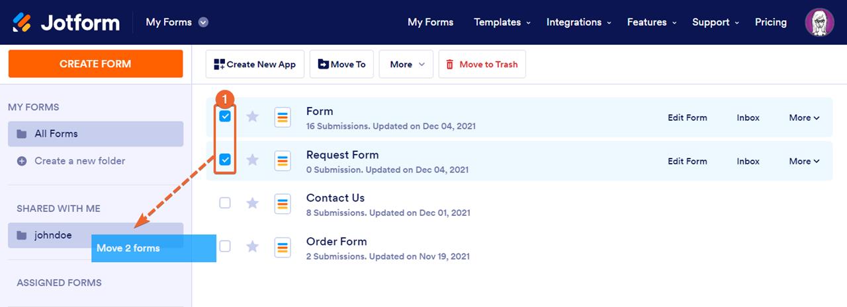Open the Integrations menu
This screenshot has width=847, height=307.
click(x=577, y=22)
